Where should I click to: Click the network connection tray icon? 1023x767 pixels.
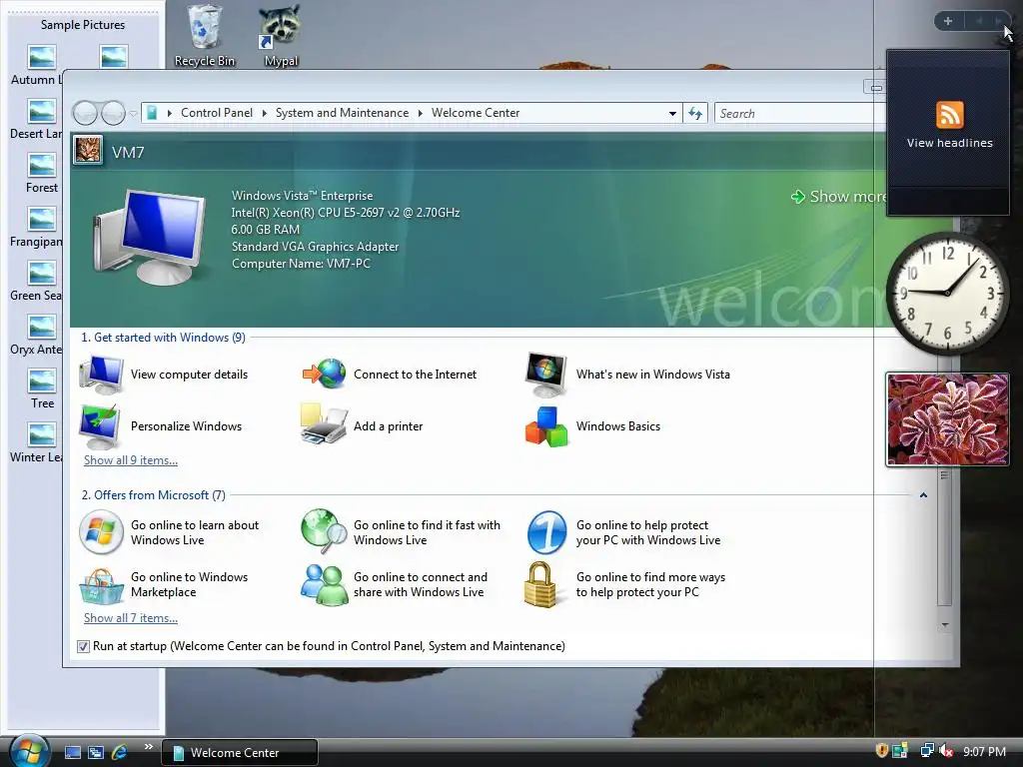(x=926, y=751)
